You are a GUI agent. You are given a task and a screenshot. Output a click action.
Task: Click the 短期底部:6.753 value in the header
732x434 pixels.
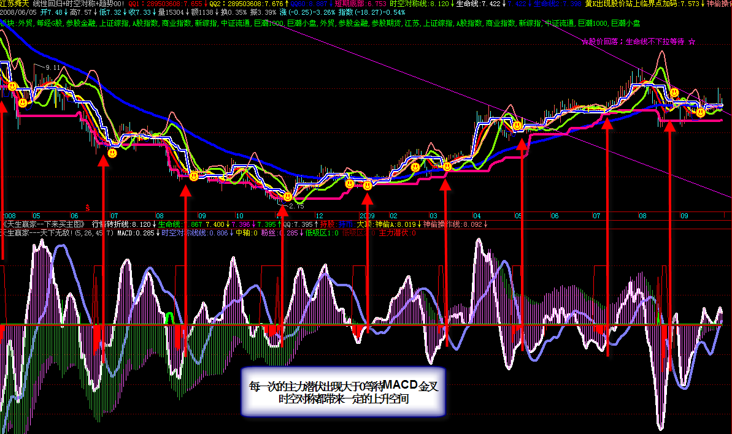pos(360,4)
